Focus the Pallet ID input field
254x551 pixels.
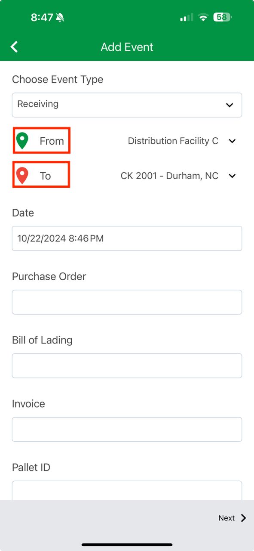pyautogui.click(x=127, y=491)
